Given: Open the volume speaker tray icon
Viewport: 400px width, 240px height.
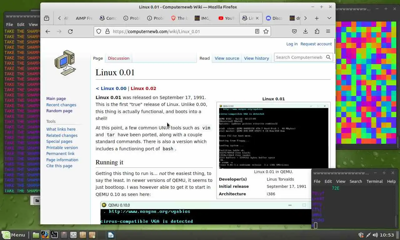Looking at the screenshot, I should point(375,235).
